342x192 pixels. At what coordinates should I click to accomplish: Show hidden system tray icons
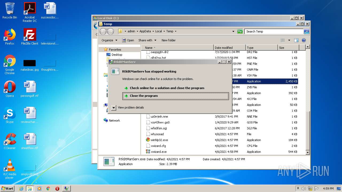pos(298,188)
